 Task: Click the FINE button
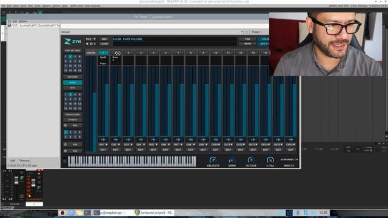tap(247, 39)
